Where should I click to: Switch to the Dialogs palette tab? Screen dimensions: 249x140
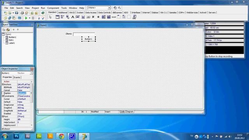(155, 12)
